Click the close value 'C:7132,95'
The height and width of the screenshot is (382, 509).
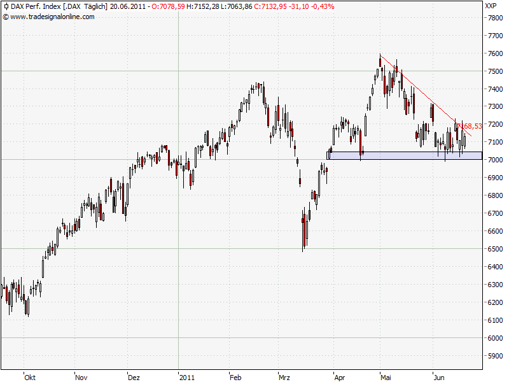[x=270, y=6]
